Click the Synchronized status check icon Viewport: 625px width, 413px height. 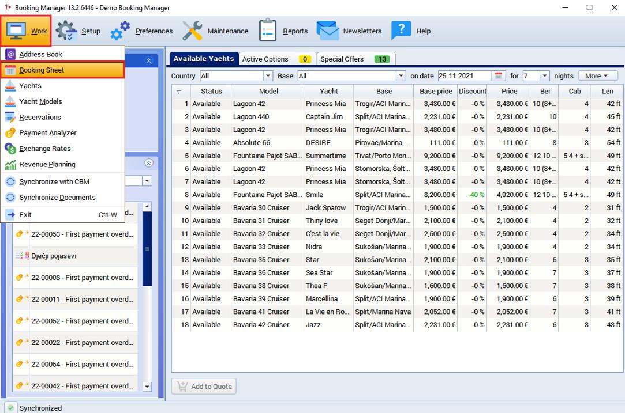10,408
